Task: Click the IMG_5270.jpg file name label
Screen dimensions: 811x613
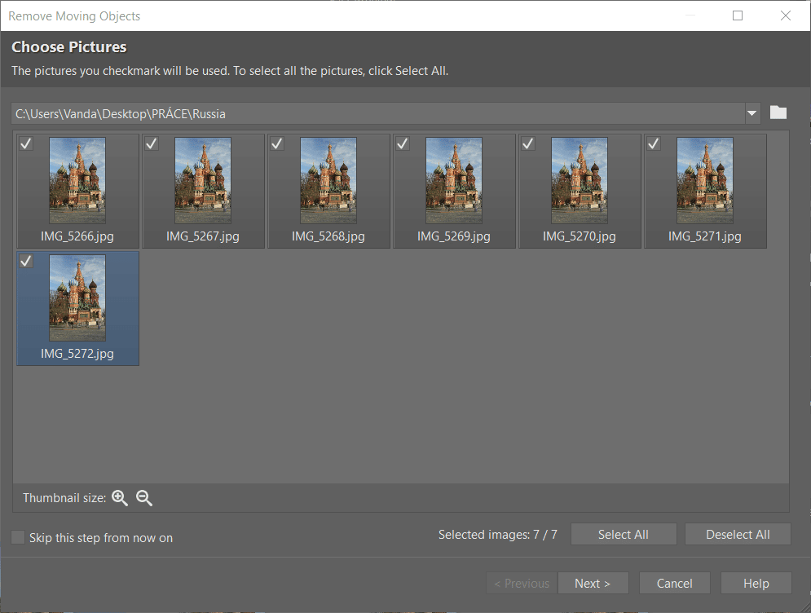Action: [x=580, y=236]
